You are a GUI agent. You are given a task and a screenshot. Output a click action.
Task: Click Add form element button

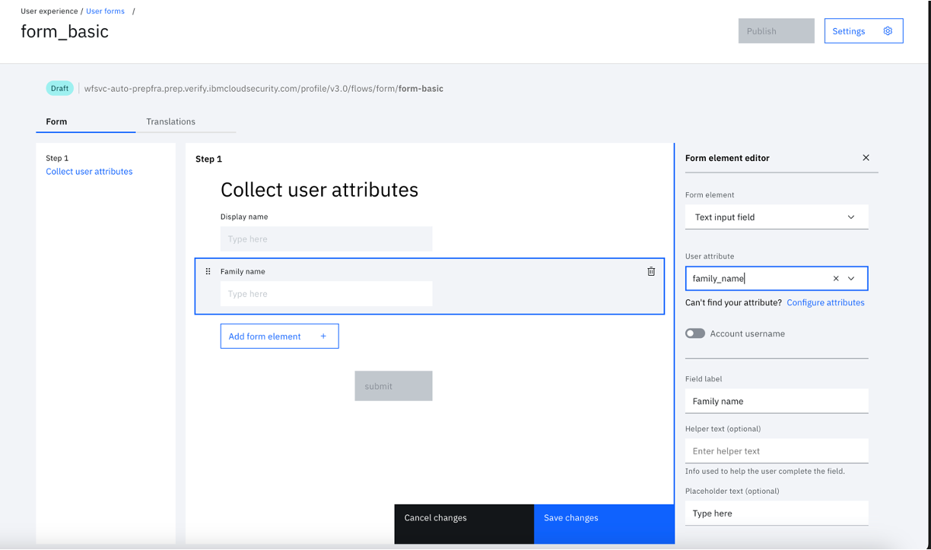(x=279, y=337)
